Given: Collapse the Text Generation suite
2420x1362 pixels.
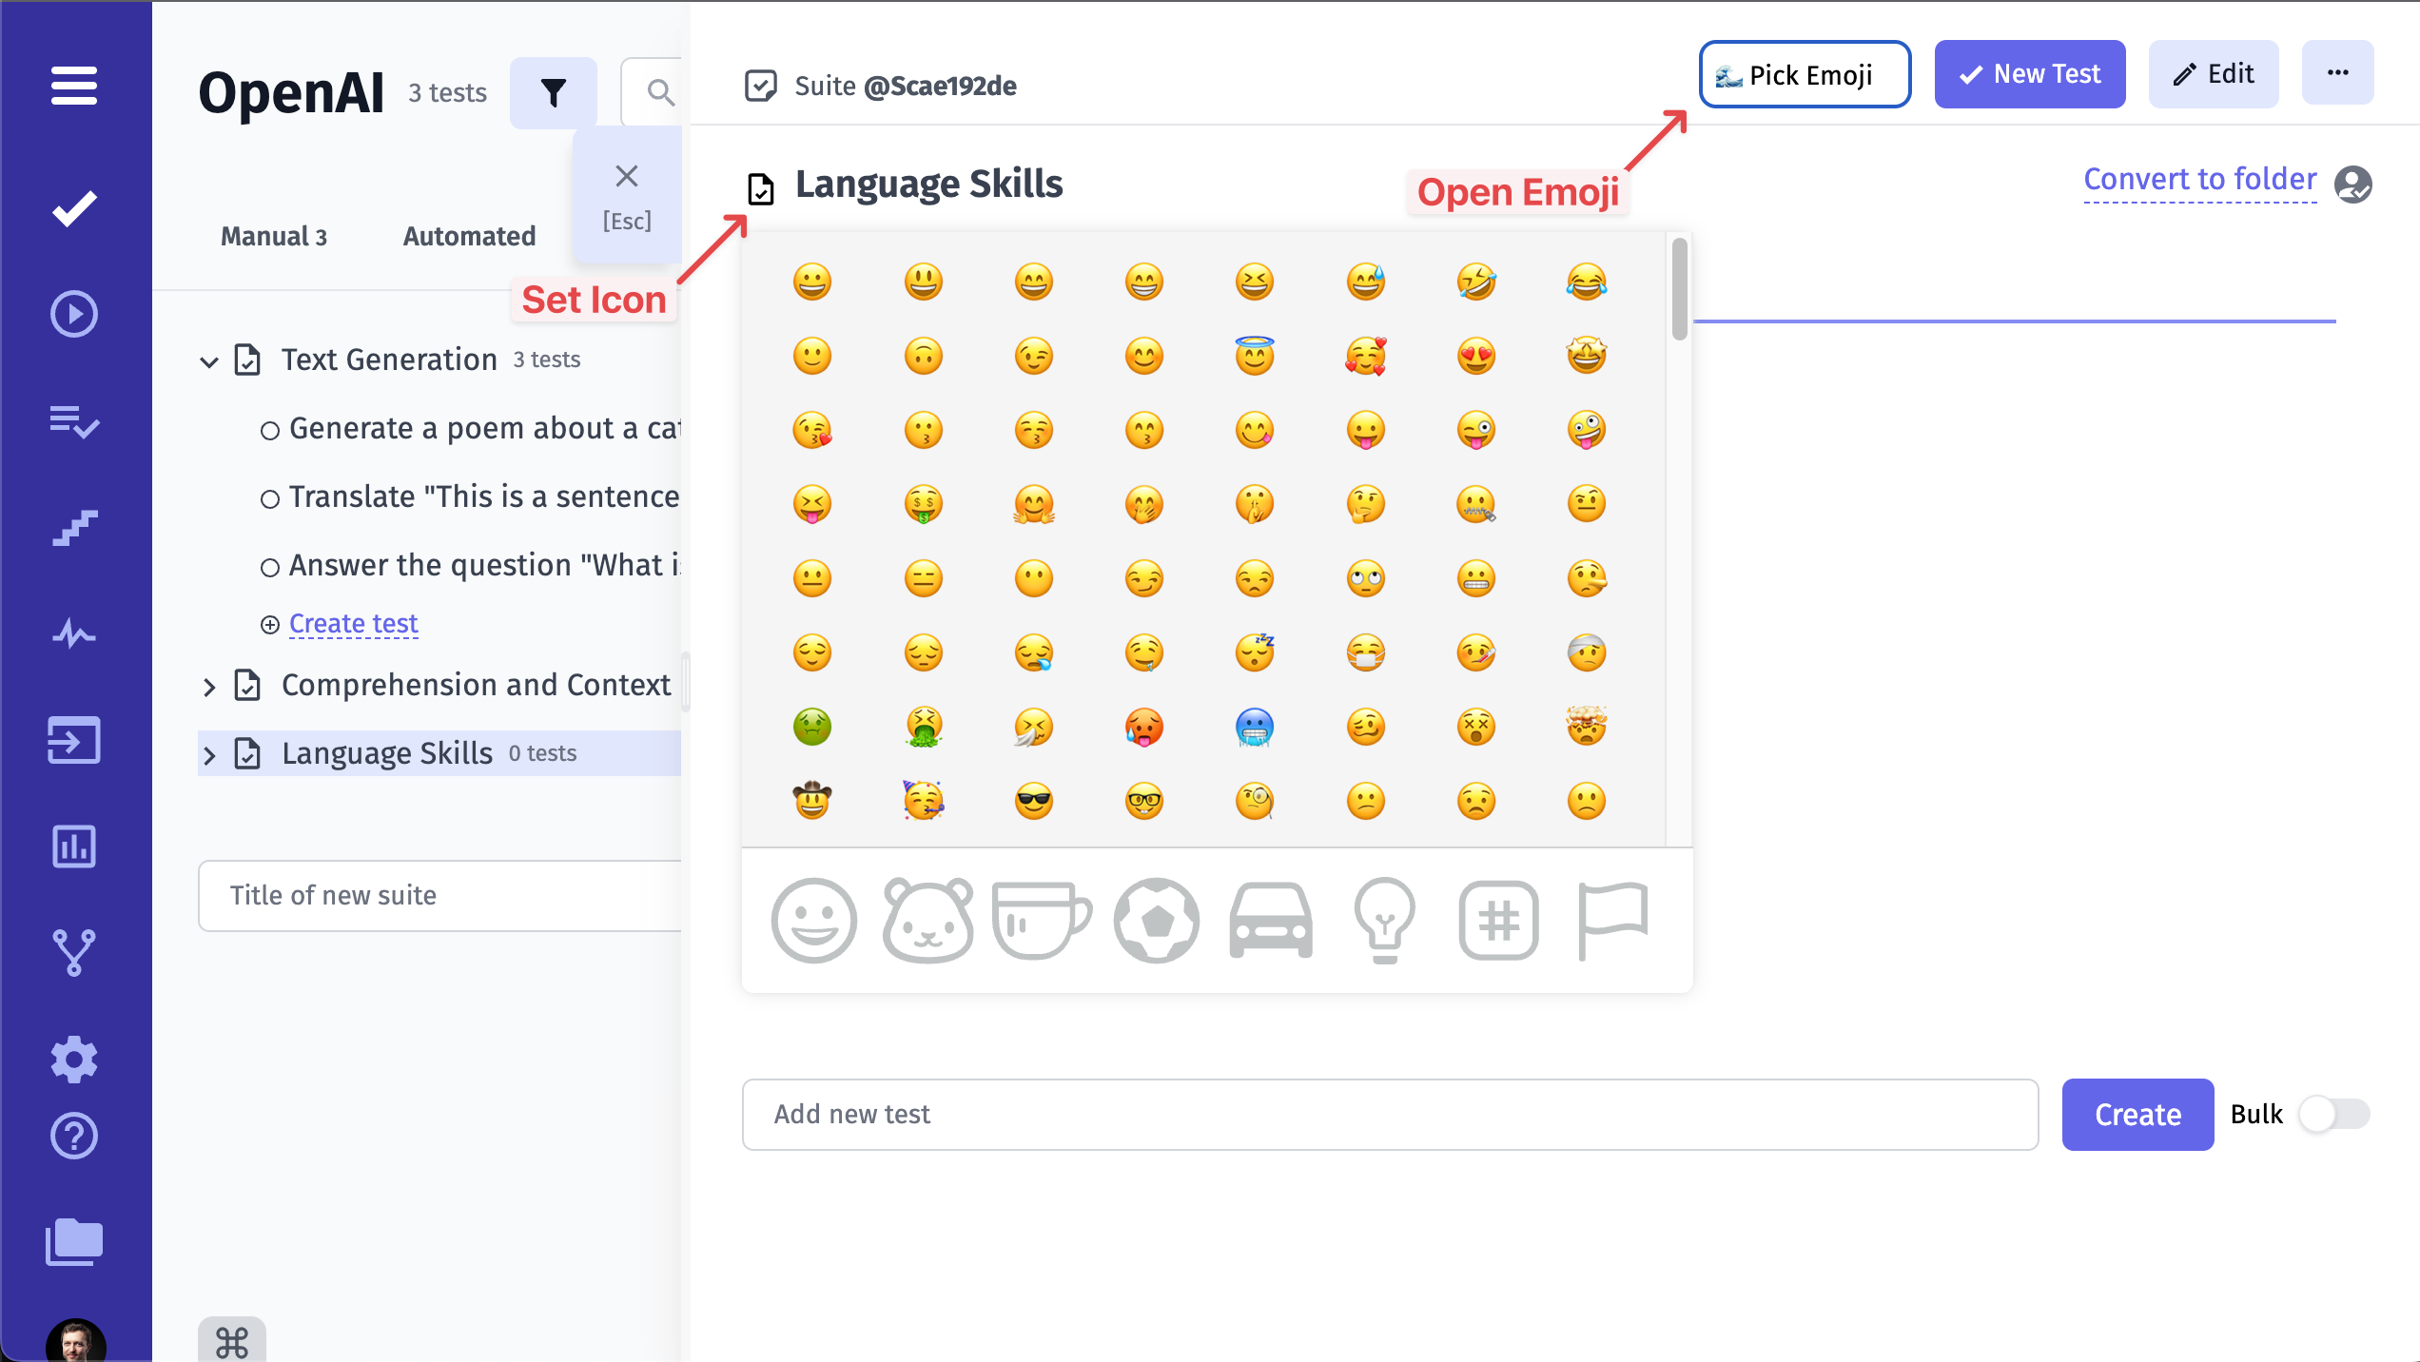Looking at the screenshot, I should point(209,361).
